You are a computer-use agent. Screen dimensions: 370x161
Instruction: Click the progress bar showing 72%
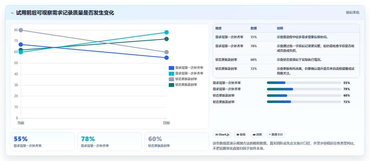304,102
